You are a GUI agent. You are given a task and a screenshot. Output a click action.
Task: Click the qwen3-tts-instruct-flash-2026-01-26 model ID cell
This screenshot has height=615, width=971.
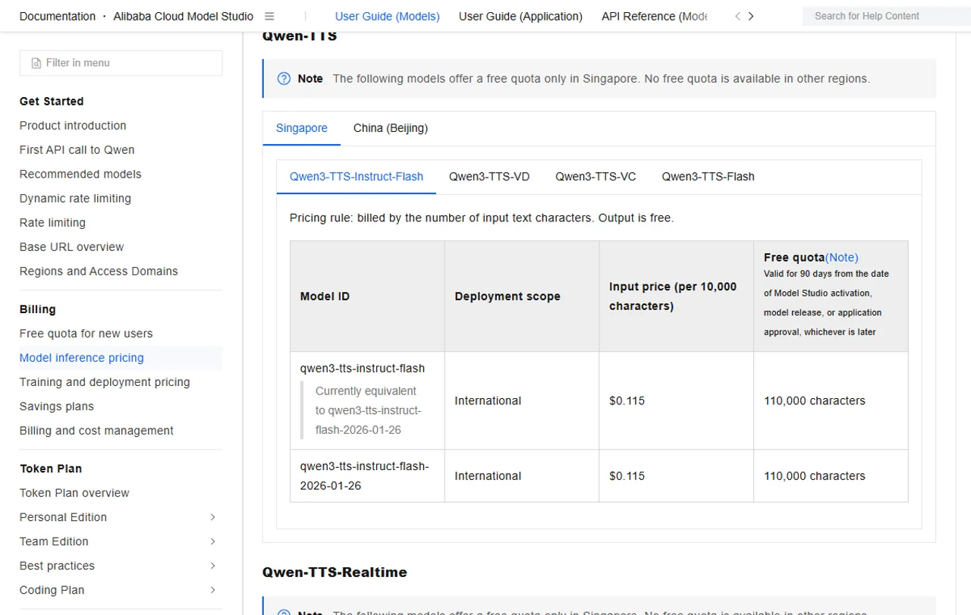point(367,475)
